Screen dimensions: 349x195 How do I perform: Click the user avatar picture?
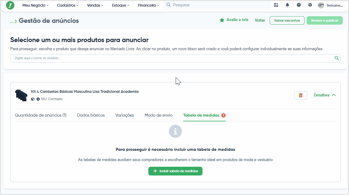click(x=321, y=5)
